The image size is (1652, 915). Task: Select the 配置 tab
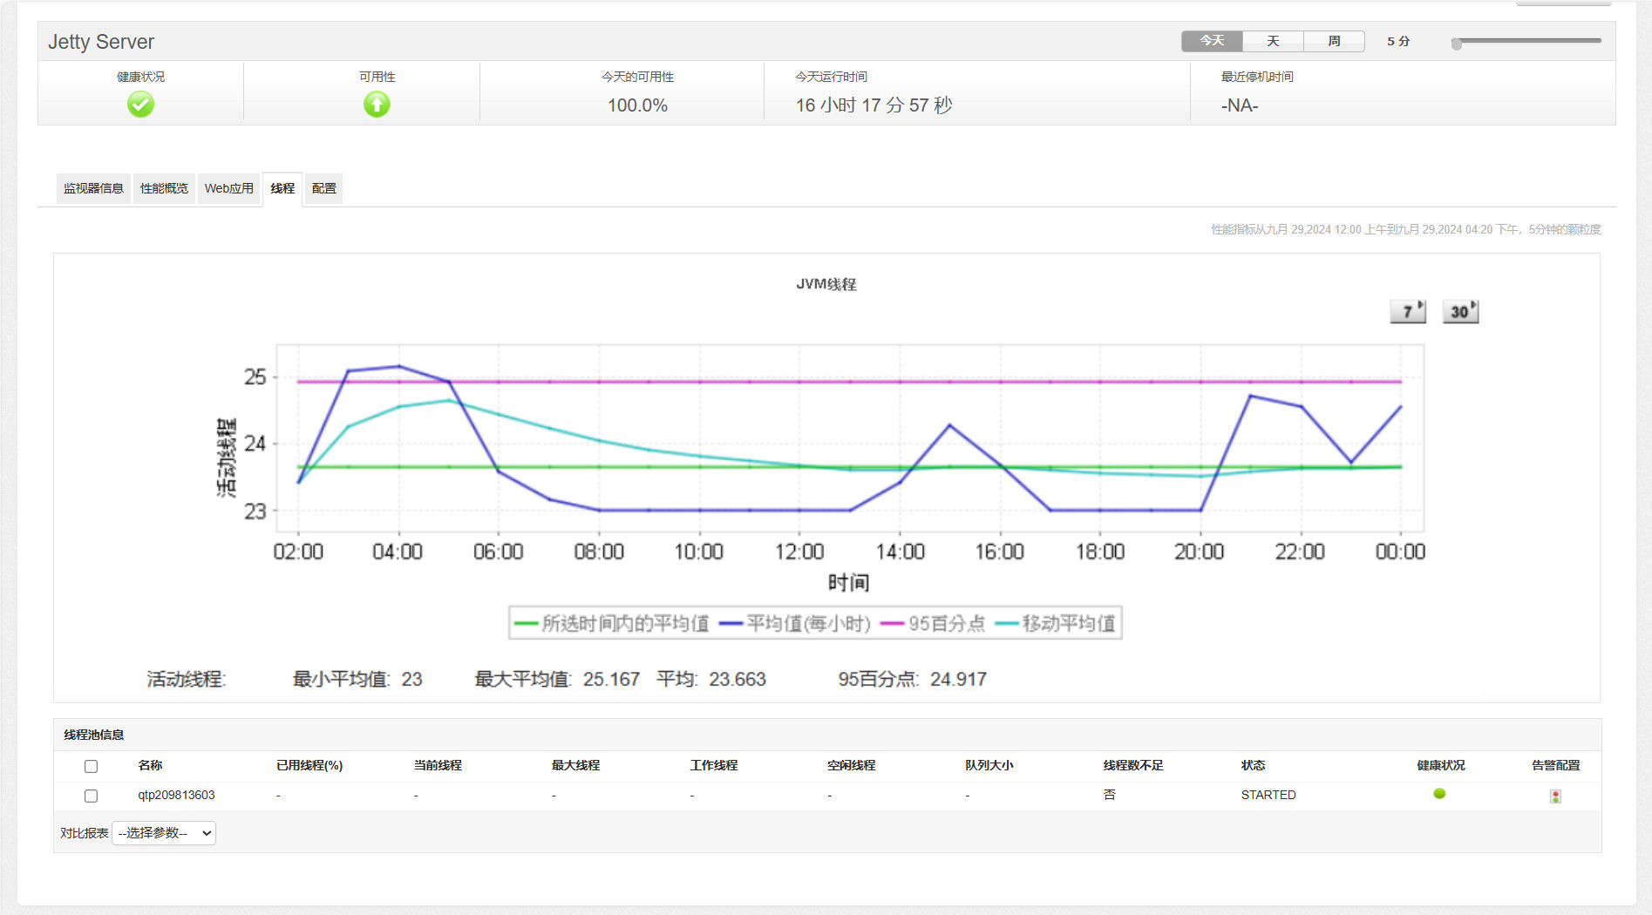coord(323,188)
